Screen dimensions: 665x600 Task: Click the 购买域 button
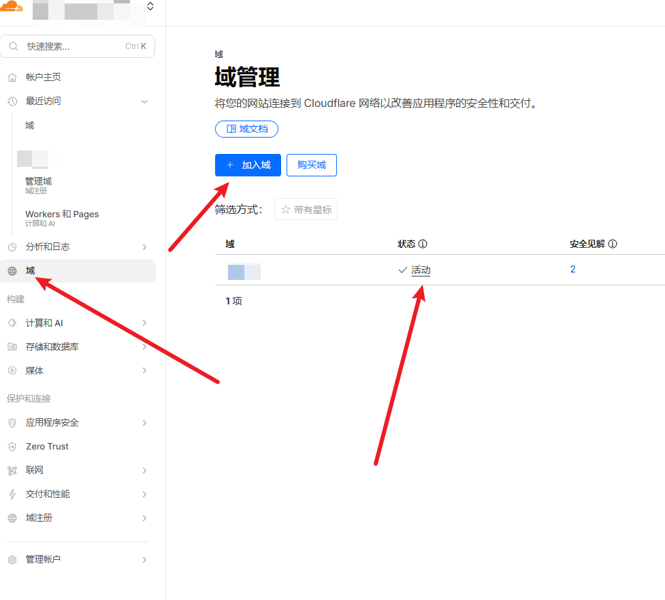(311, 165)
